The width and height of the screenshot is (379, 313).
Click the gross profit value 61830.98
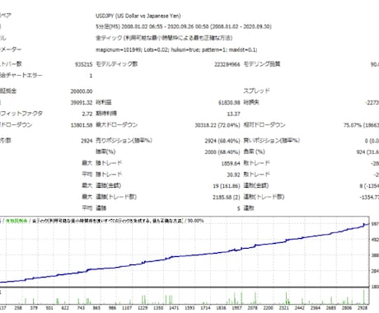point(229,102)
